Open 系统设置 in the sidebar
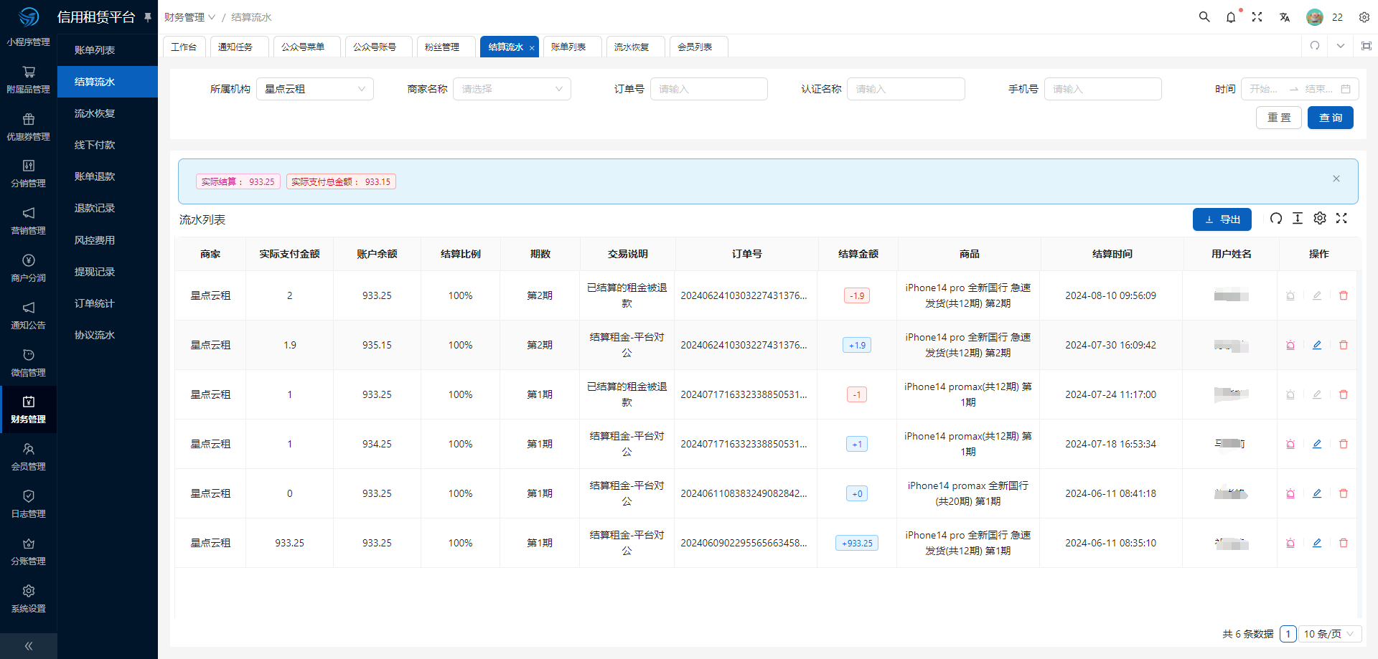Image resolution: width=1378 pixels, height=659 pixels. [29, 599]
